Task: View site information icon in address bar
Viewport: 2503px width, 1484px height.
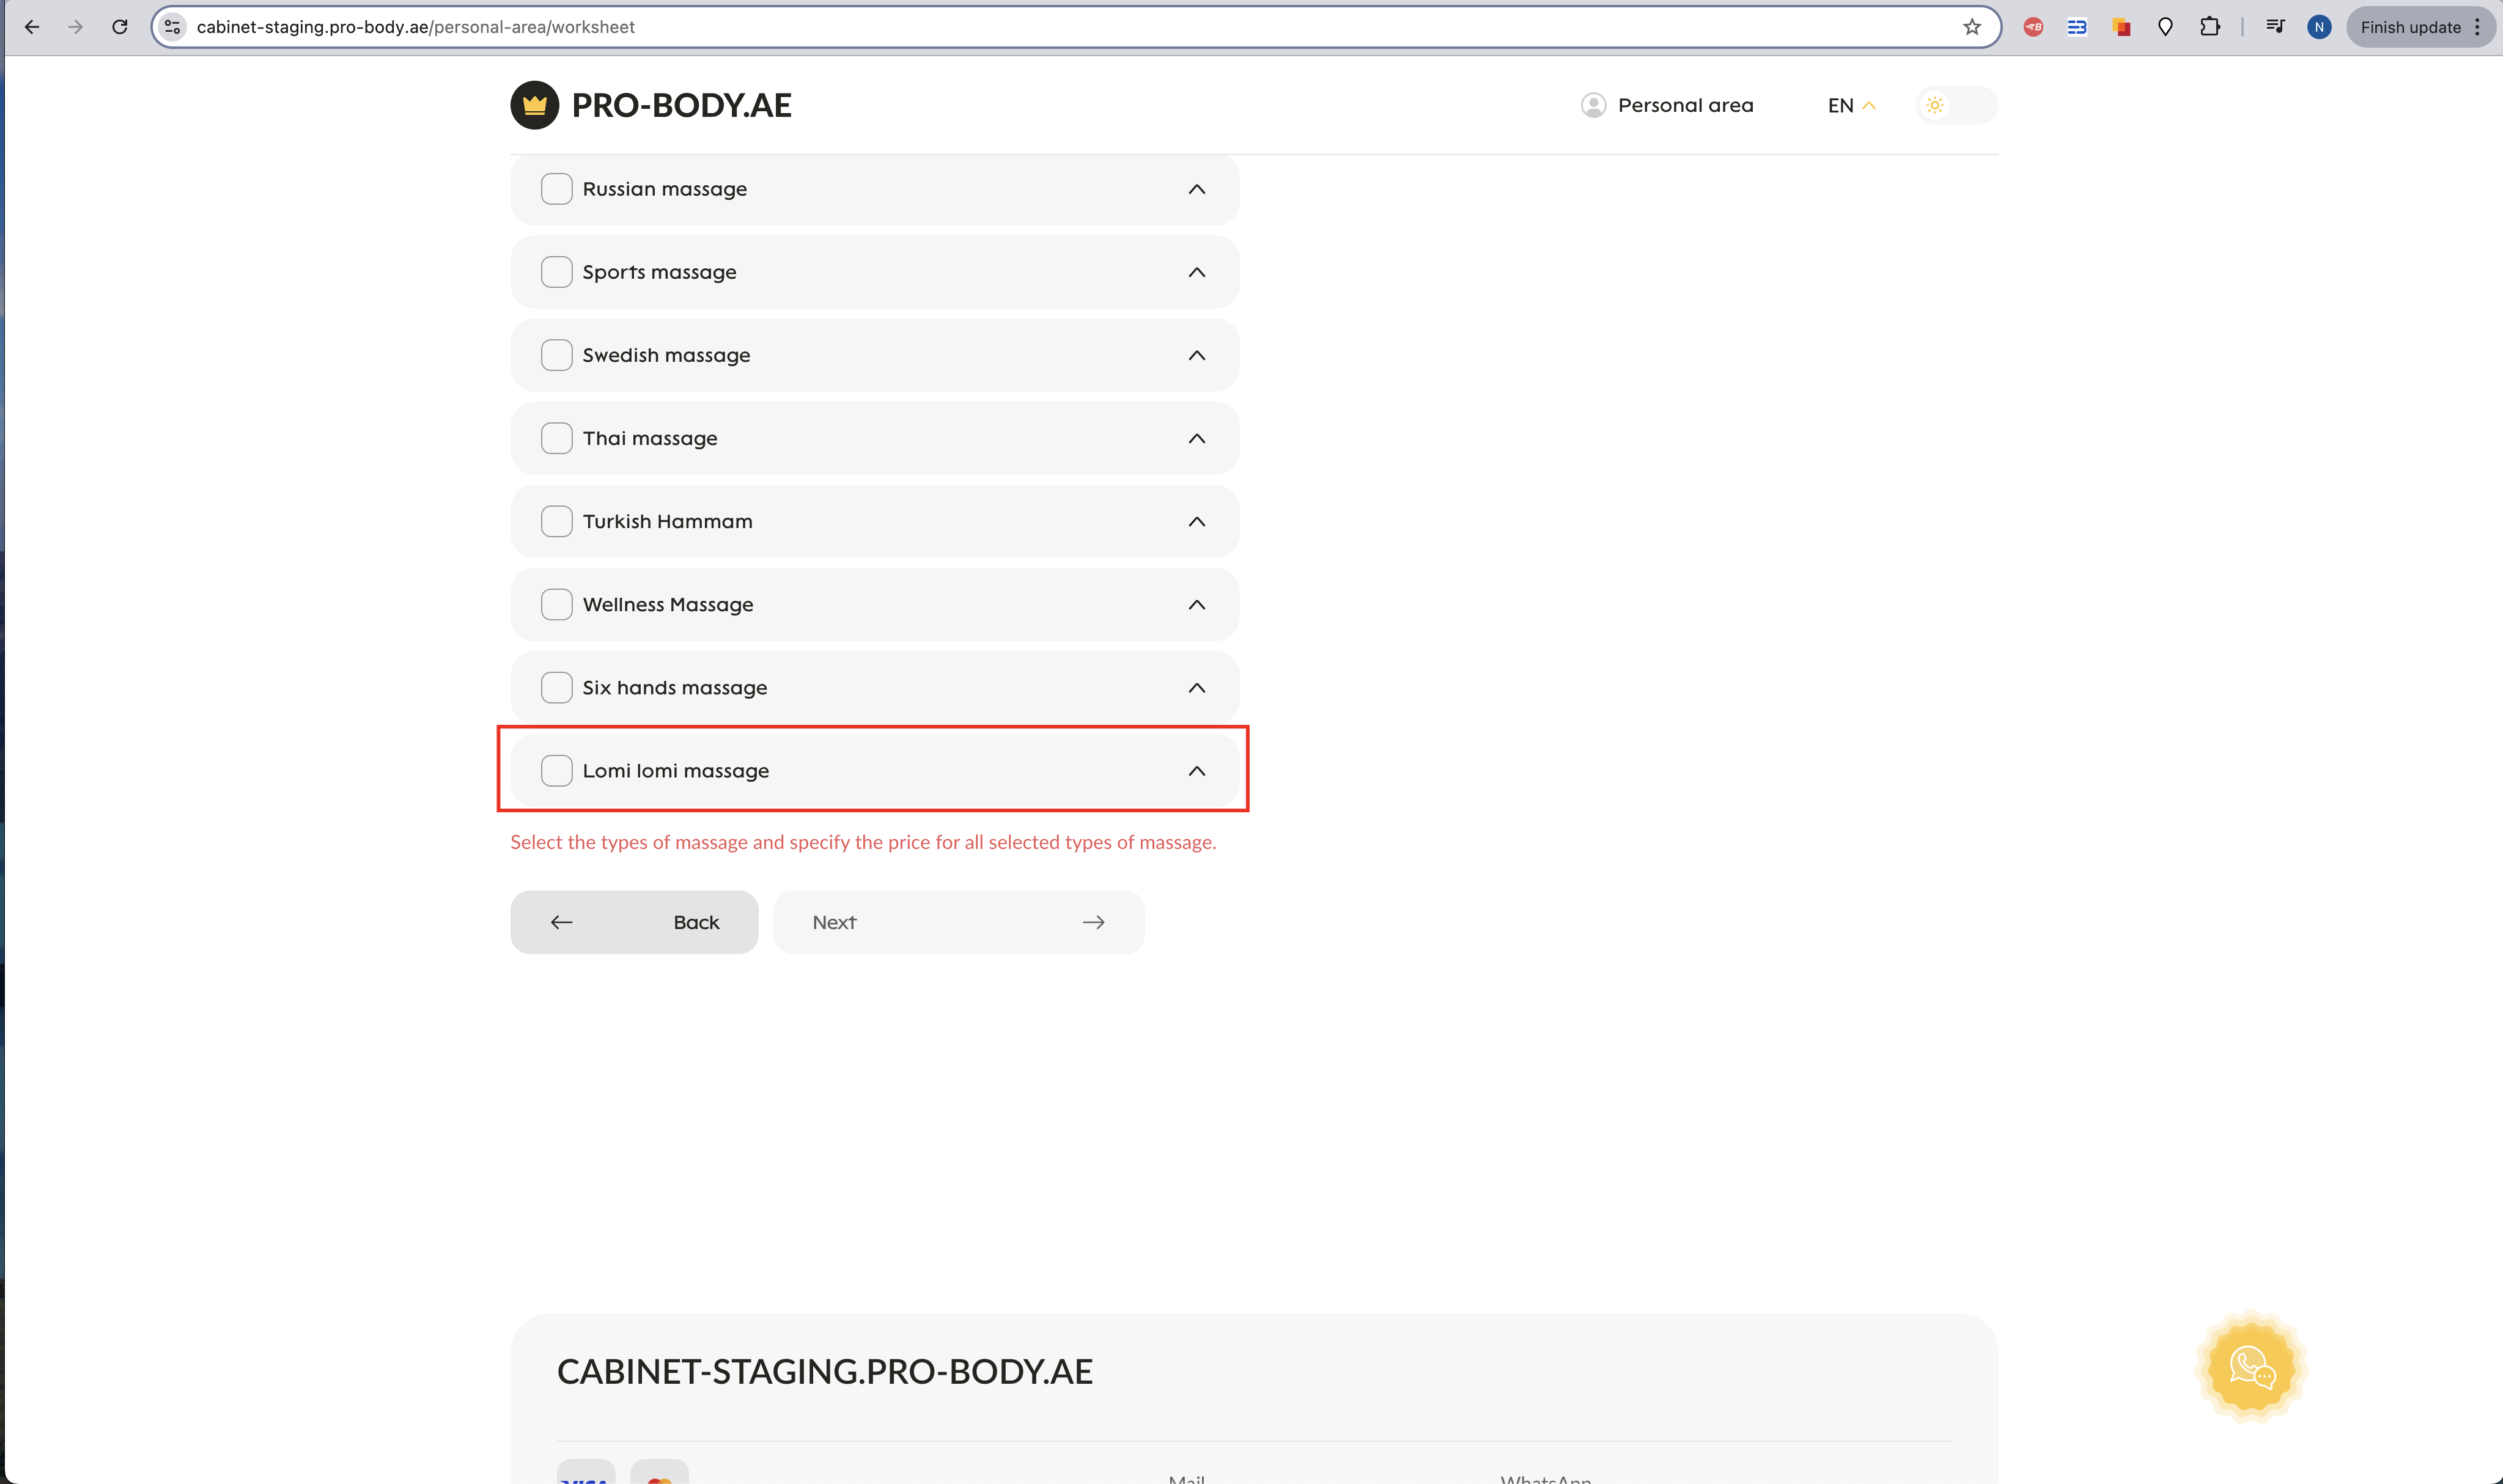Action: coord(173,27)
